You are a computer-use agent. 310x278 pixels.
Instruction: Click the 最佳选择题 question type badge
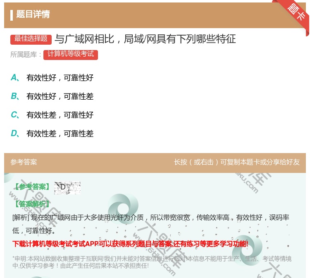(31, 39)
